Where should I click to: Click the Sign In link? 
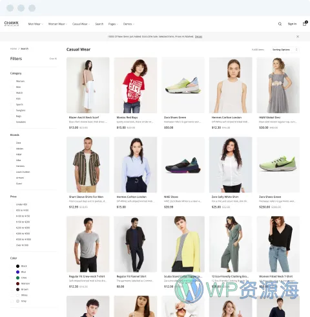click(292, 24)
